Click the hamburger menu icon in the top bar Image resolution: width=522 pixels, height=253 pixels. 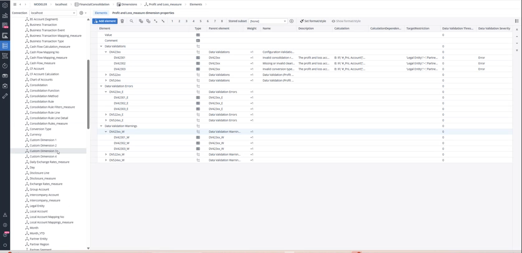pyautogui.click(x=15, y=4)
